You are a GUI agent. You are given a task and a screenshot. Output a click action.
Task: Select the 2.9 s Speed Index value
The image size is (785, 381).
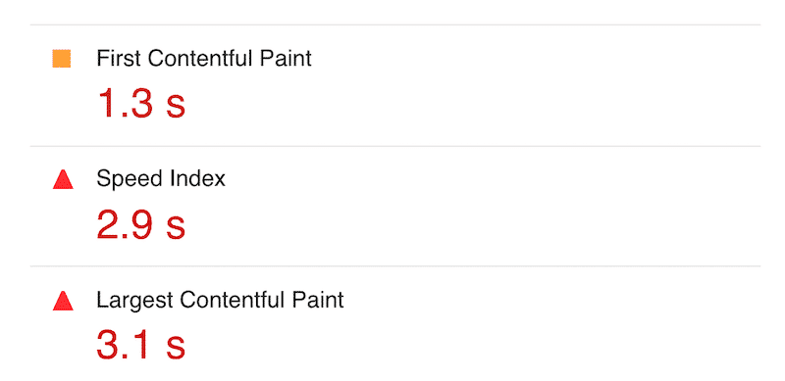(140, 224)
